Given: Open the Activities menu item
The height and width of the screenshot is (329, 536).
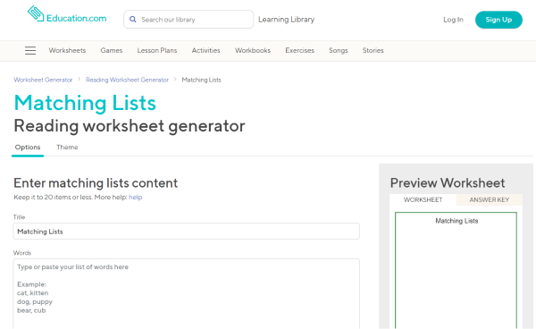Looking at the screenshot, I should coord(205,51).
